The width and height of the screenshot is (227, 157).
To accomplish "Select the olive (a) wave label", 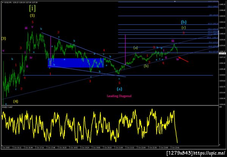I will tap(135, 48).
